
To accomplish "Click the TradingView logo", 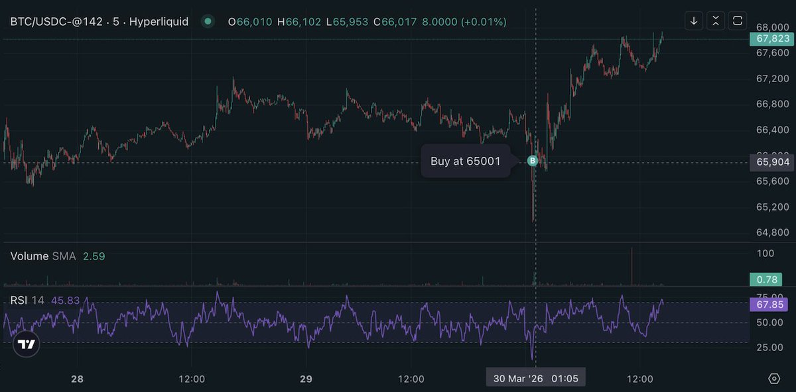I will (x=25, y=344).
